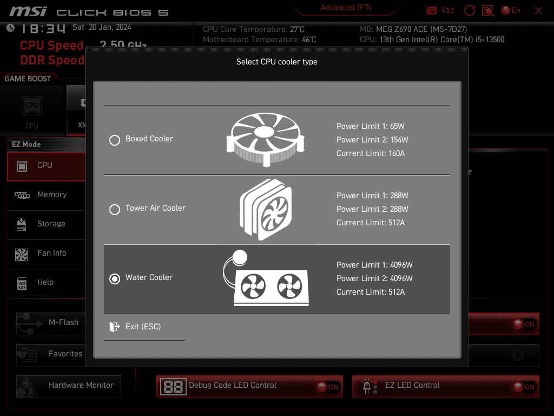The width and height of the screenshot is (554, 416).
Task: Toggle Debug Code LED Control switch
Action: (328, 387)
